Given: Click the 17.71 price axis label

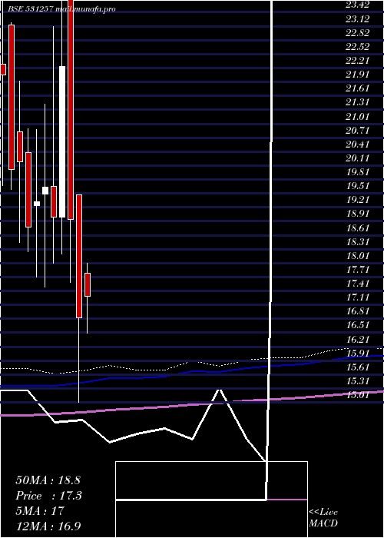Looking at the screenshot, I should (x=357, y=269).
